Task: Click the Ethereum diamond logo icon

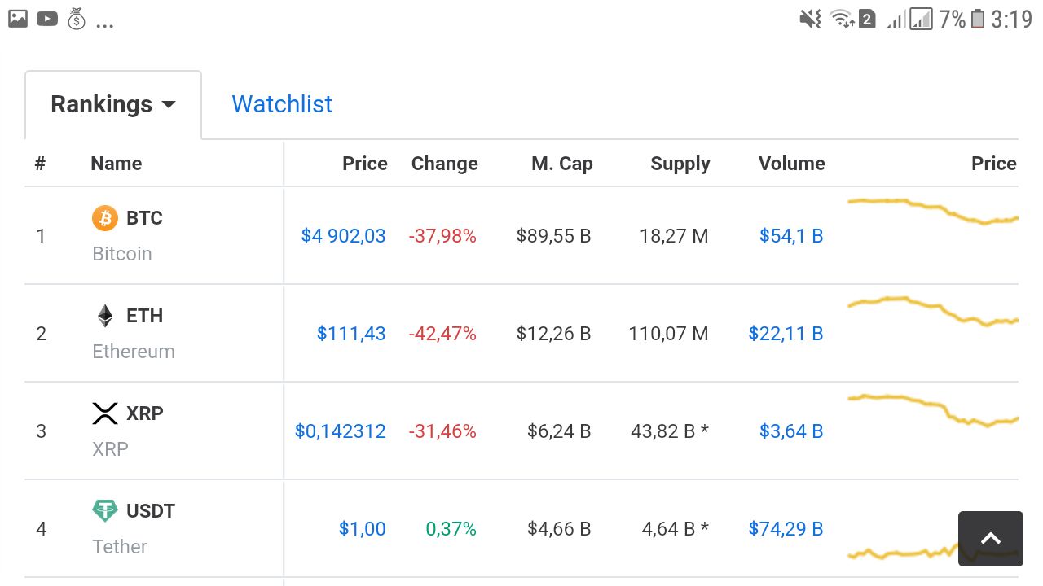Action: (x=105, y=316)
